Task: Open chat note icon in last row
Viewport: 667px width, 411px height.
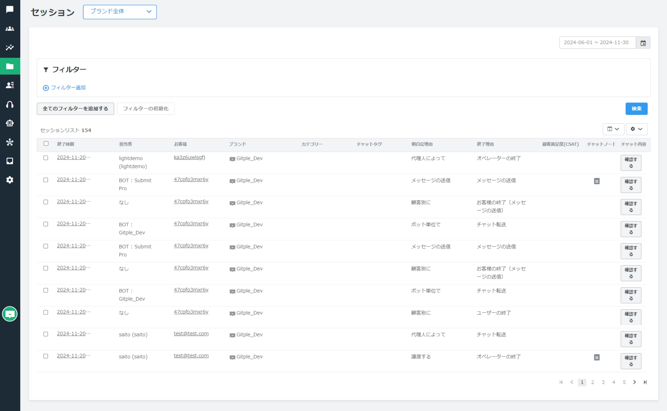Action: 597,357
